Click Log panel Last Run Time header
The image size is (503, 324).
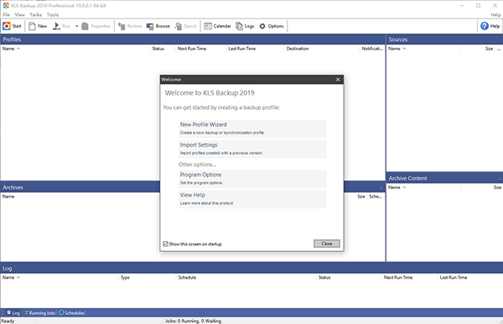pyautogui.click(x=470, y=277)
